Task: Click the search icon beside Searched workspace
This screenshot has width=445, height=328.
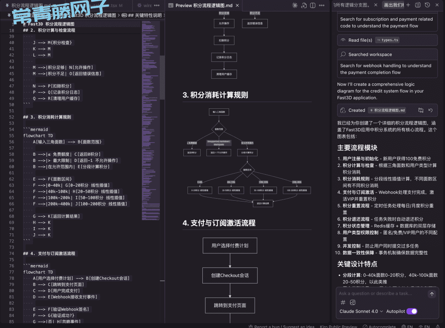Action: point(343,54)
